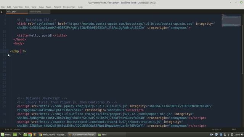The image size is (244, 137).
Task: Open the network tray icon
Action: point(228,134)
